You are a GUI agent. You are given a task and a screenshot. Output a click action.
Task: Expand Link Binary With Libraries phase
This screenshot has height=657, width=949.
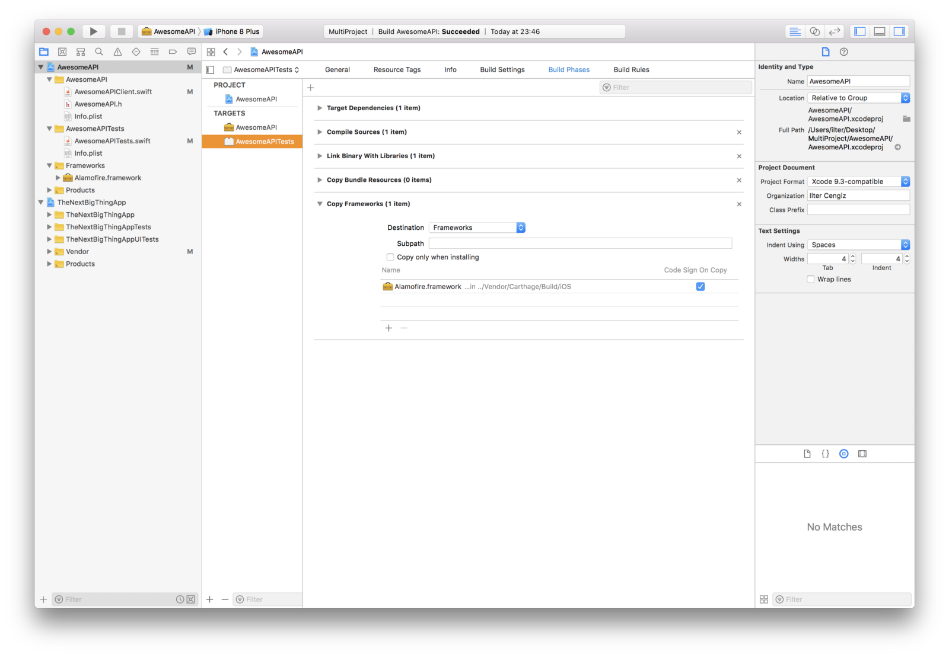[x=320, y=156]
